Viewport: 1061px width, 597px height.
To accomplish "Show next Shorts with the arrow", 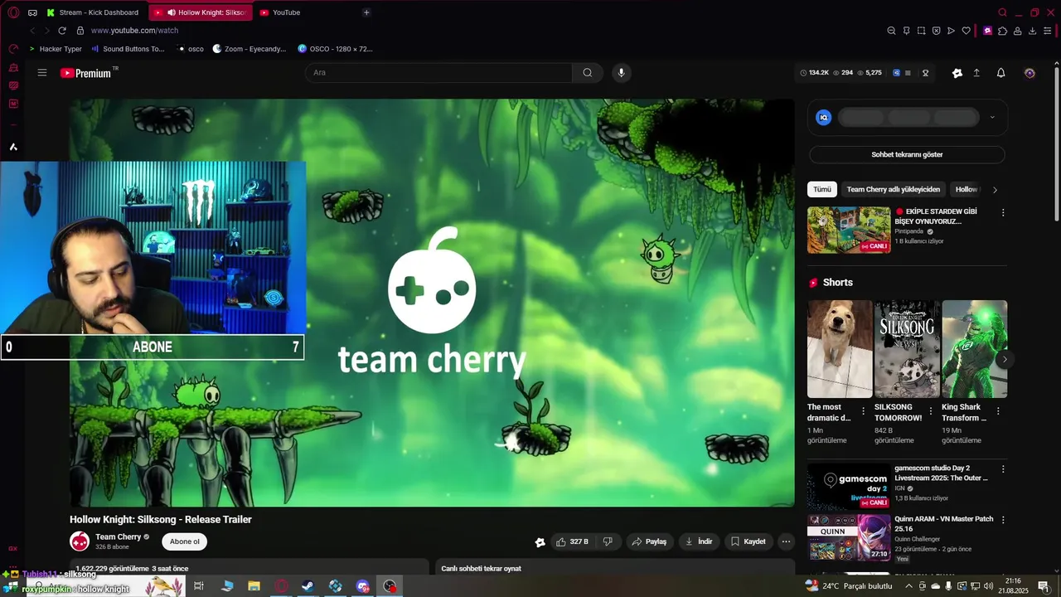I will [x=1005, y=359].
